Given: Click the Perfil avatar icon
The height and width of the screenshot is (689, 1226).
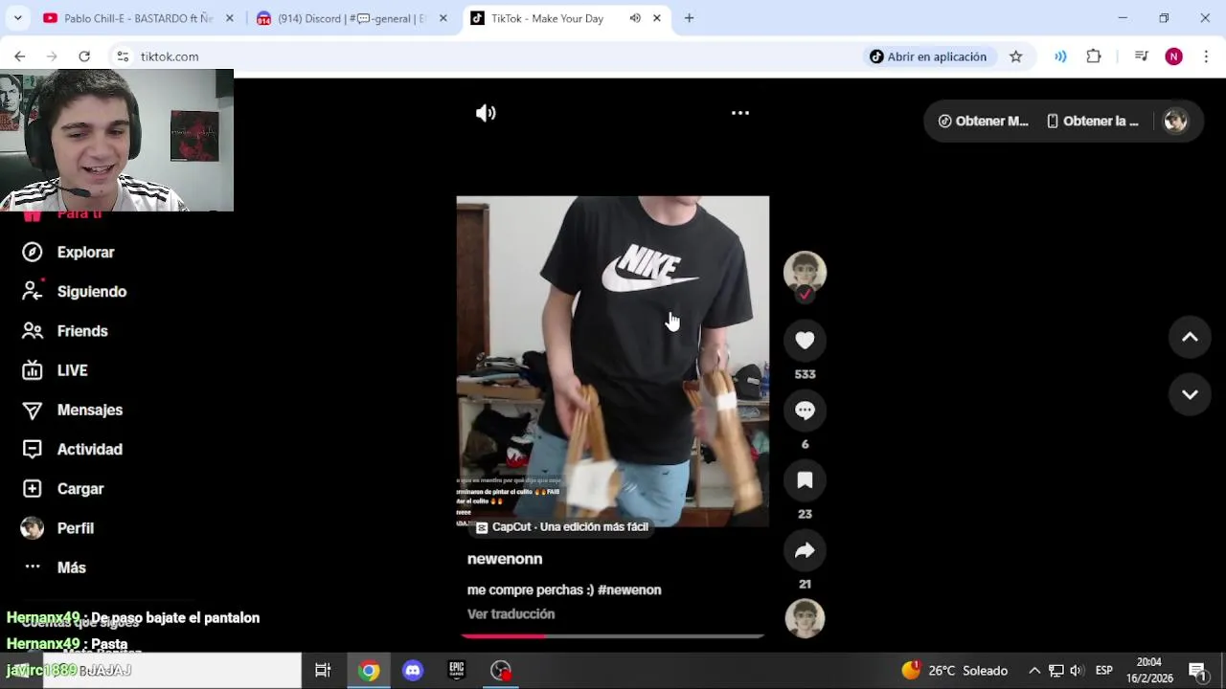Looking at the screenshot, I should [x=33, y=528].
